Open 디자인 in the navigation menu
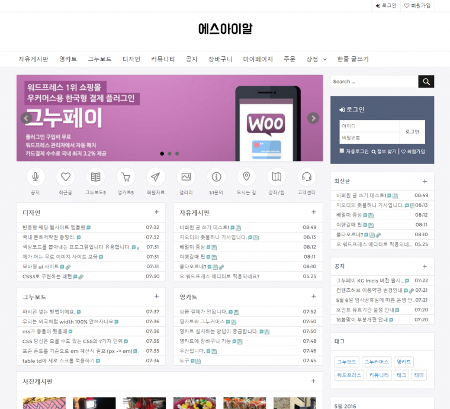 point(131,59)
